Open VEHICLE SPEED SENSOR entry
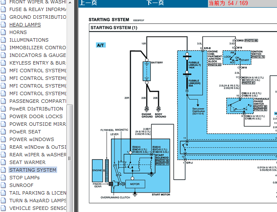 click(x=38, y=208)
